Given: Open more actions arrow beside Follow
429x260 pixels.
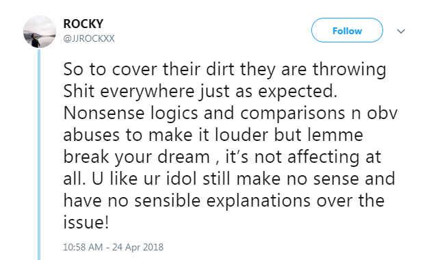Looking at the screenshot, I should 401,31.
